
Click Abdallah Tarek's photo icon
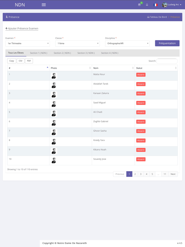point(54,85)
